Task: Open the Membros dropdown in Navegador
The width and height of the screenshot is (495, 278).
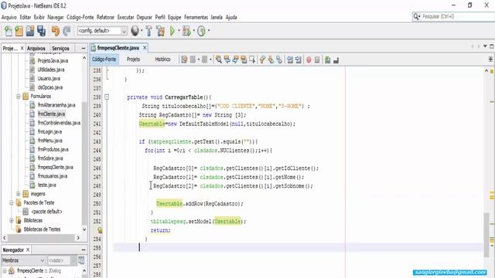Action: (23, 260)
